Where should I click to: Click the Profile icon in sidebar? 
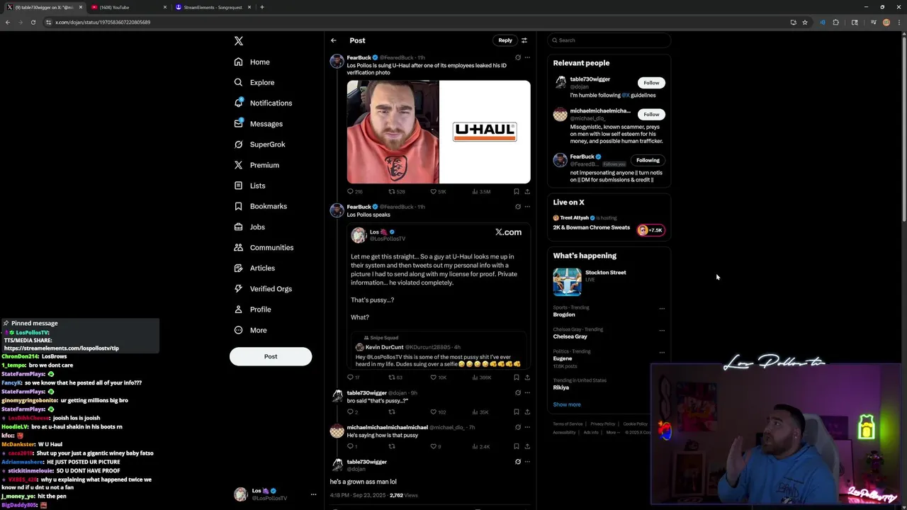238,309
